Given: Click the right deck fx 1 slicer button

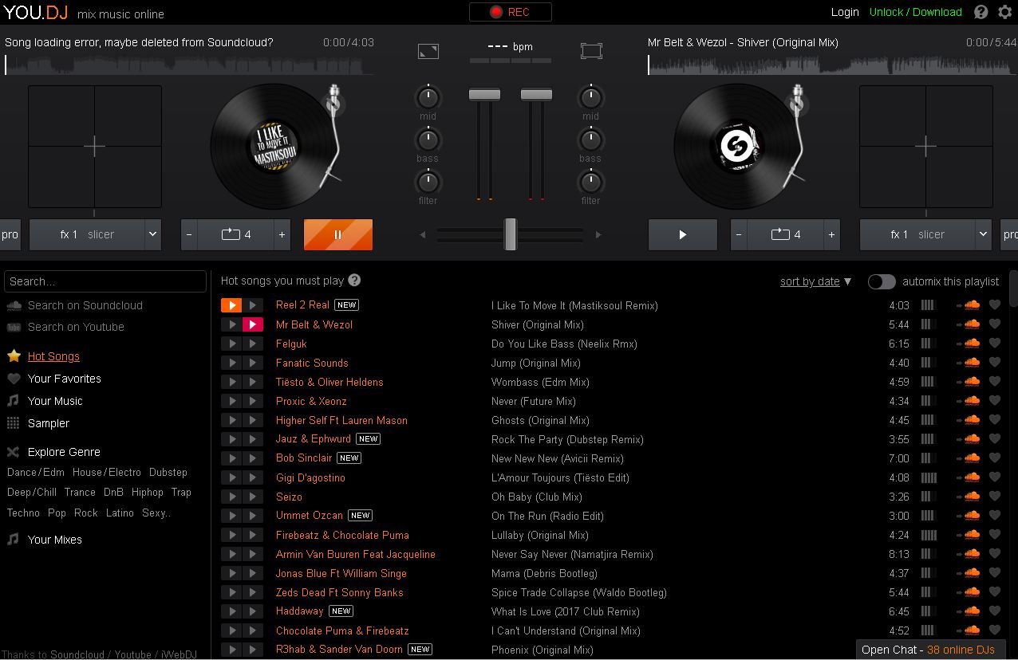Looking at the screenshot, I should [x=917, y=234].
